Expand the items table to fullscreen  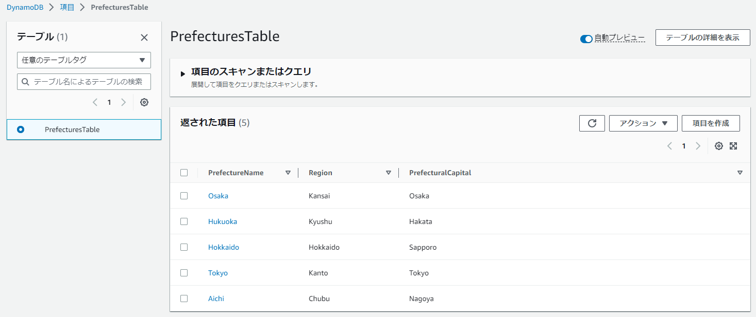(733, 146)
